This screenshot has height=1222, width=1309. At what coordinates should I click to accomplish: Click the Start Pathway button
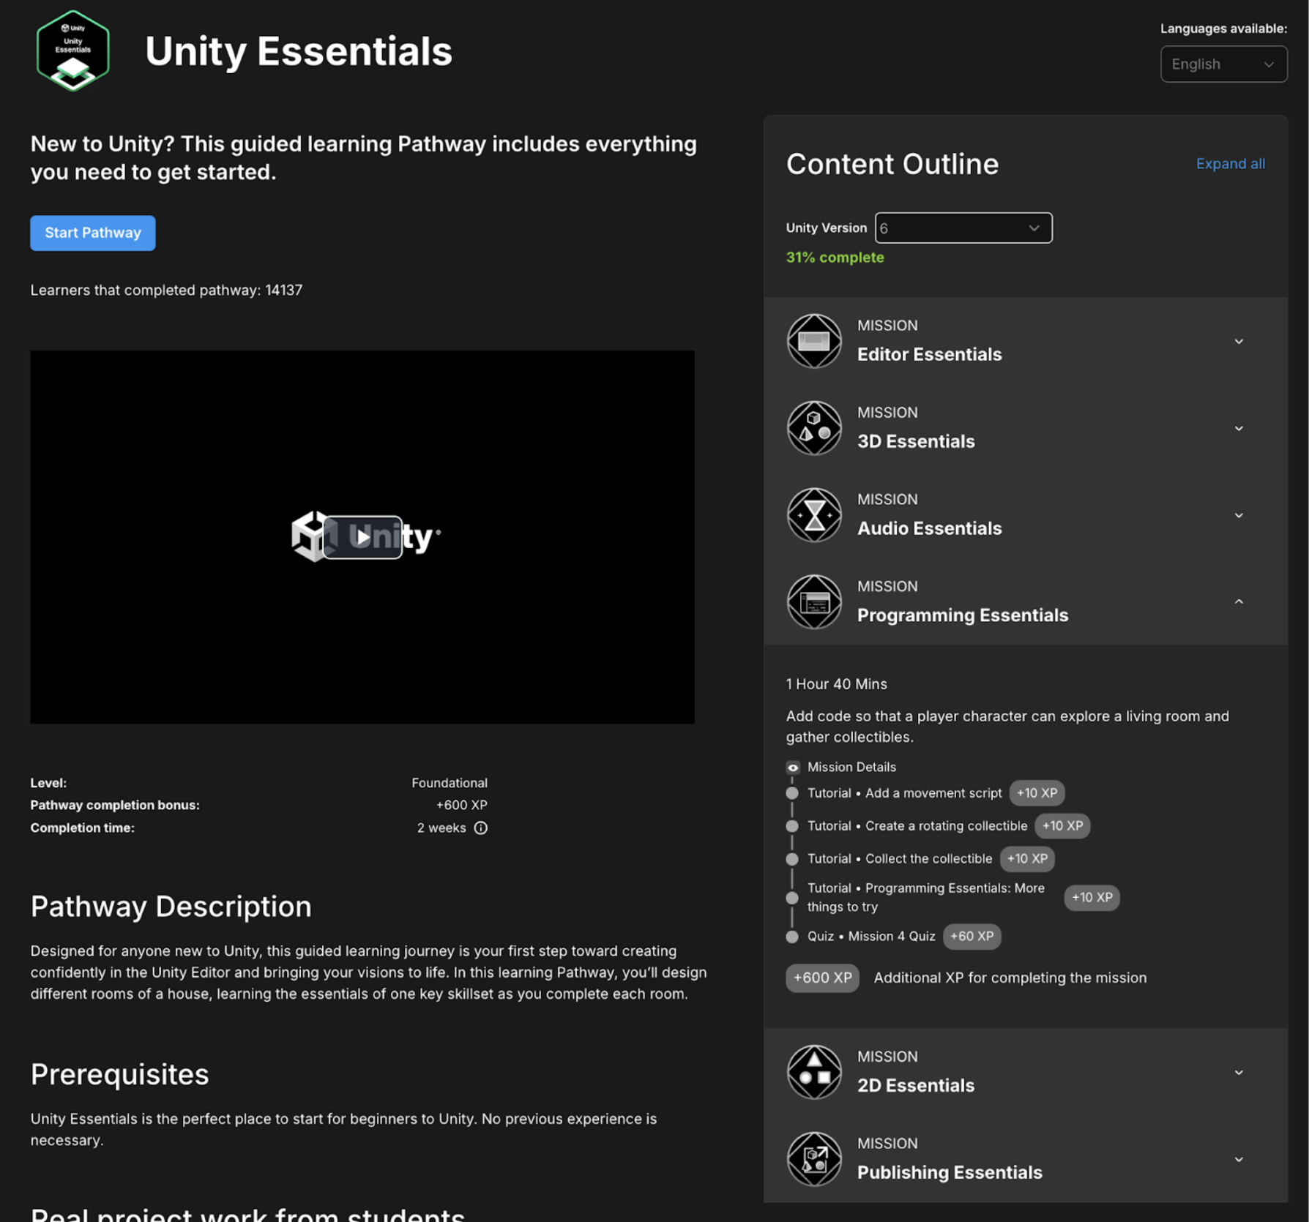pos(93,233)
